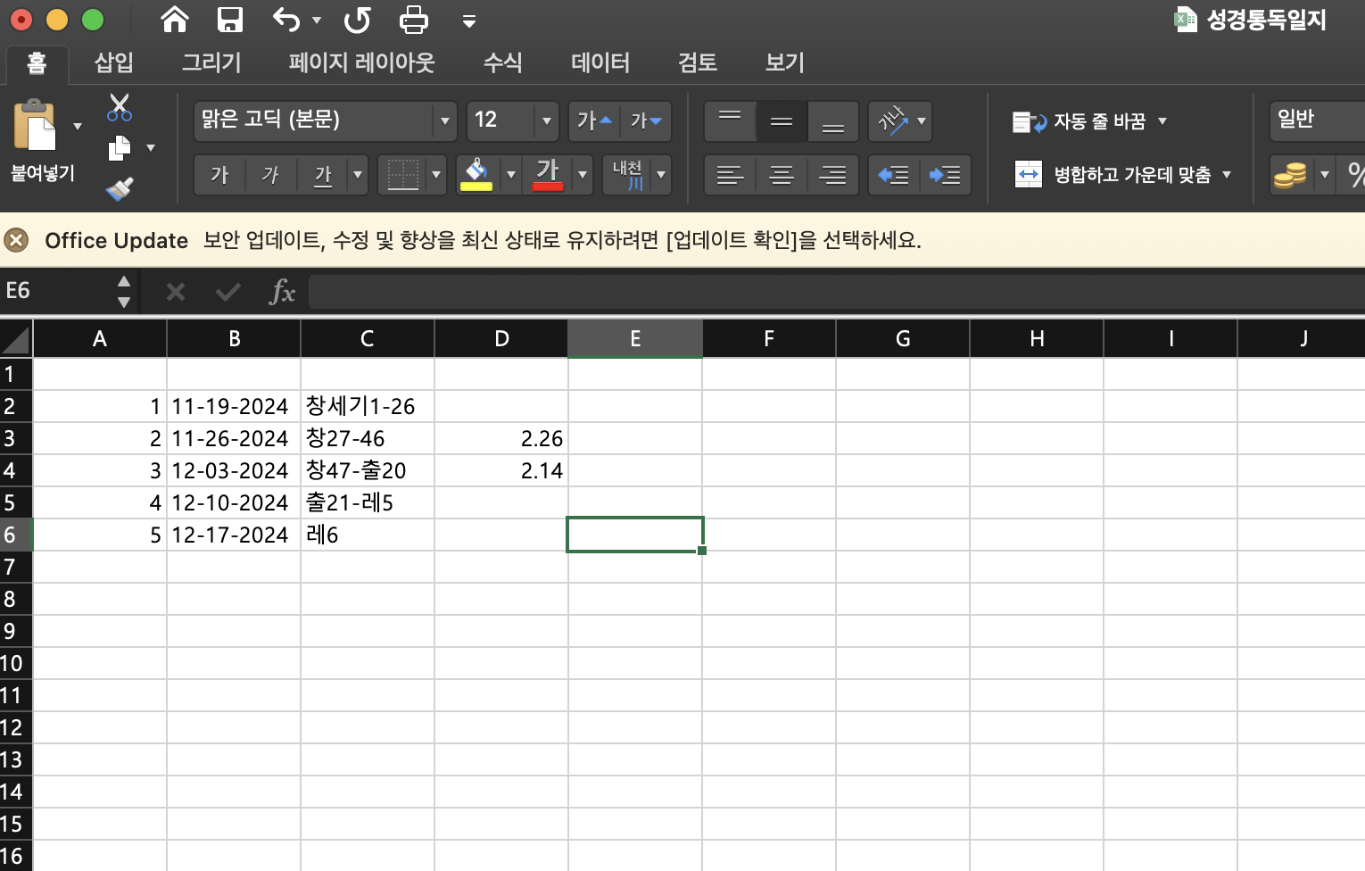The image size is (1365, 871).
Task: Open the 데이터 tab
Action: [x=600, y=62]
